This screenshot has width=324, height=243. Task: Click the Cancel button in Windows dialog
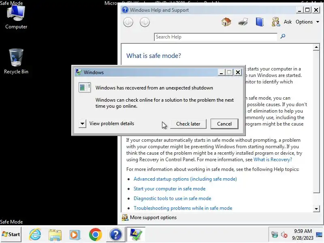click(x=224, y=124)
